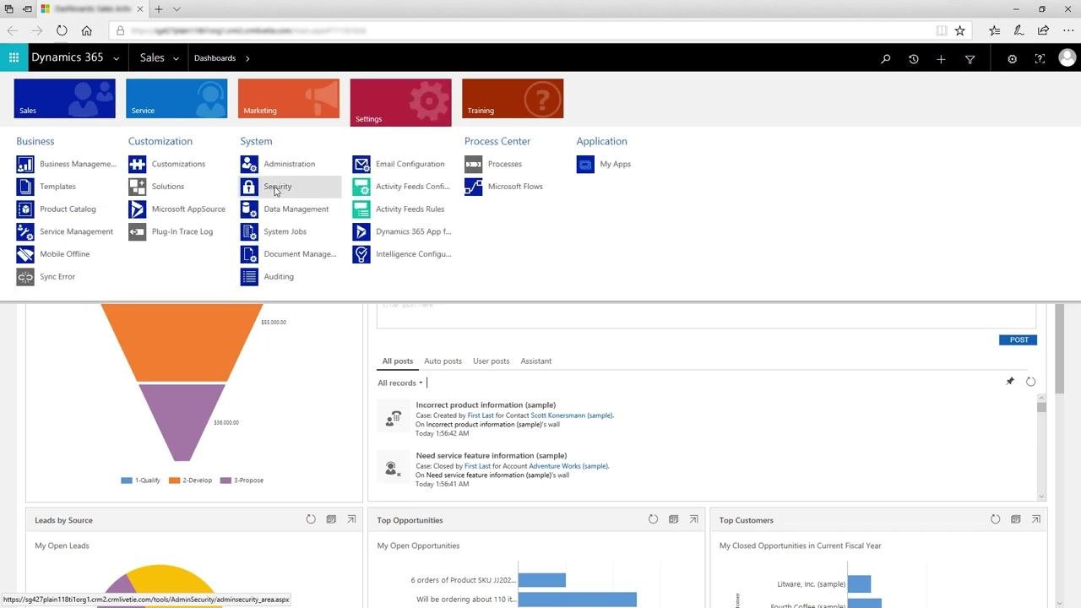
Task: Click the help question mark icon
Action: point(1040,59)
